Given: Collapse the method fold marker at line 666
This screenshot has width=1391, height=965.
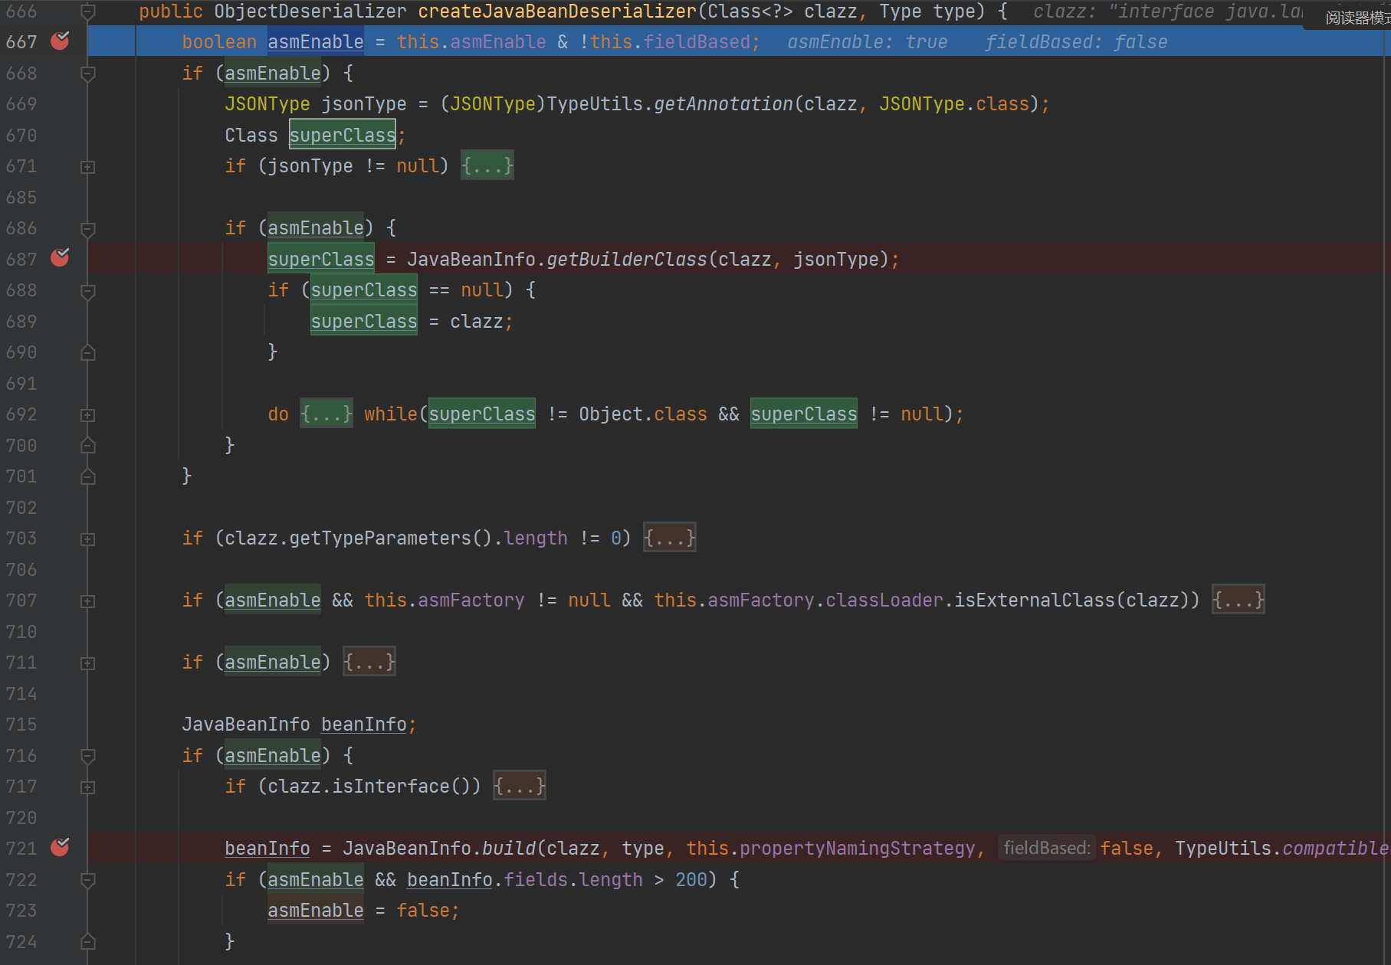Looking at the screenshot, I should coord(88,11).
